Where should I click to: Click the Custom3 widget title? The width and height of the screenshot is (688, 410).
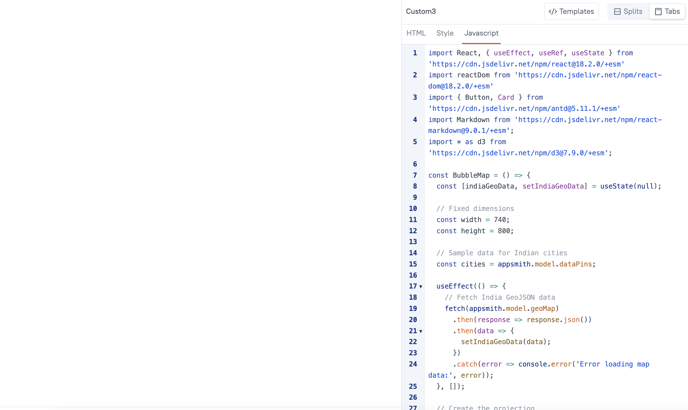pyautogui.click(x=421, y=11)
